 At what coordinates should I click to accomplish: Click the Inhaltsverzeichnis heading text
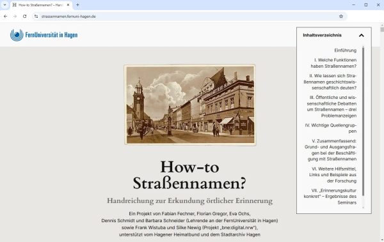coord(322,35)
